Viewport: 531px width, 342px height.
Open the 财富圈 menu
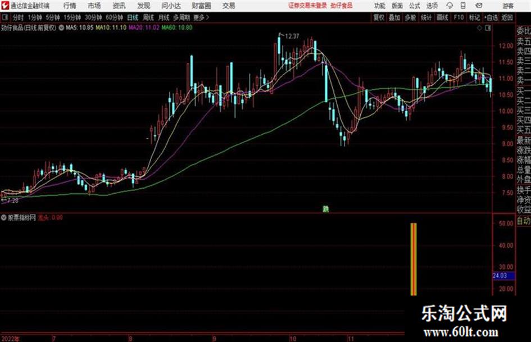(202, 6)
